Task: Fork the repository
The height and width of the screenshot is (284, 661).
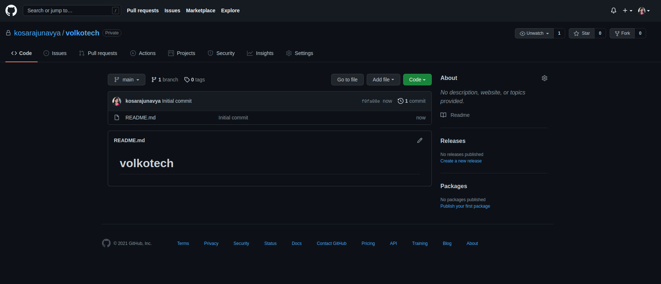Action: tap(622, 33)
